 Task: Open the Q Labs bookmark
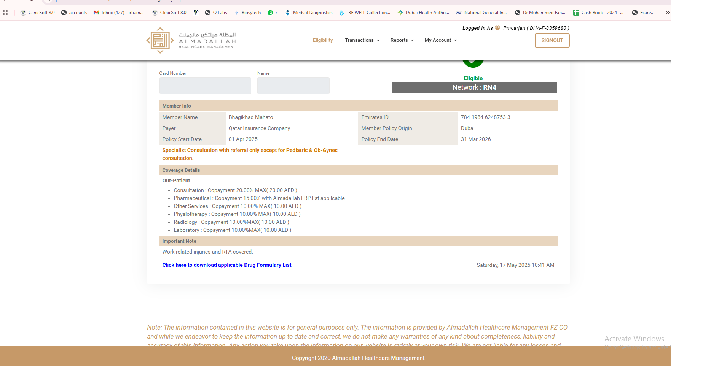click(216, 13)
